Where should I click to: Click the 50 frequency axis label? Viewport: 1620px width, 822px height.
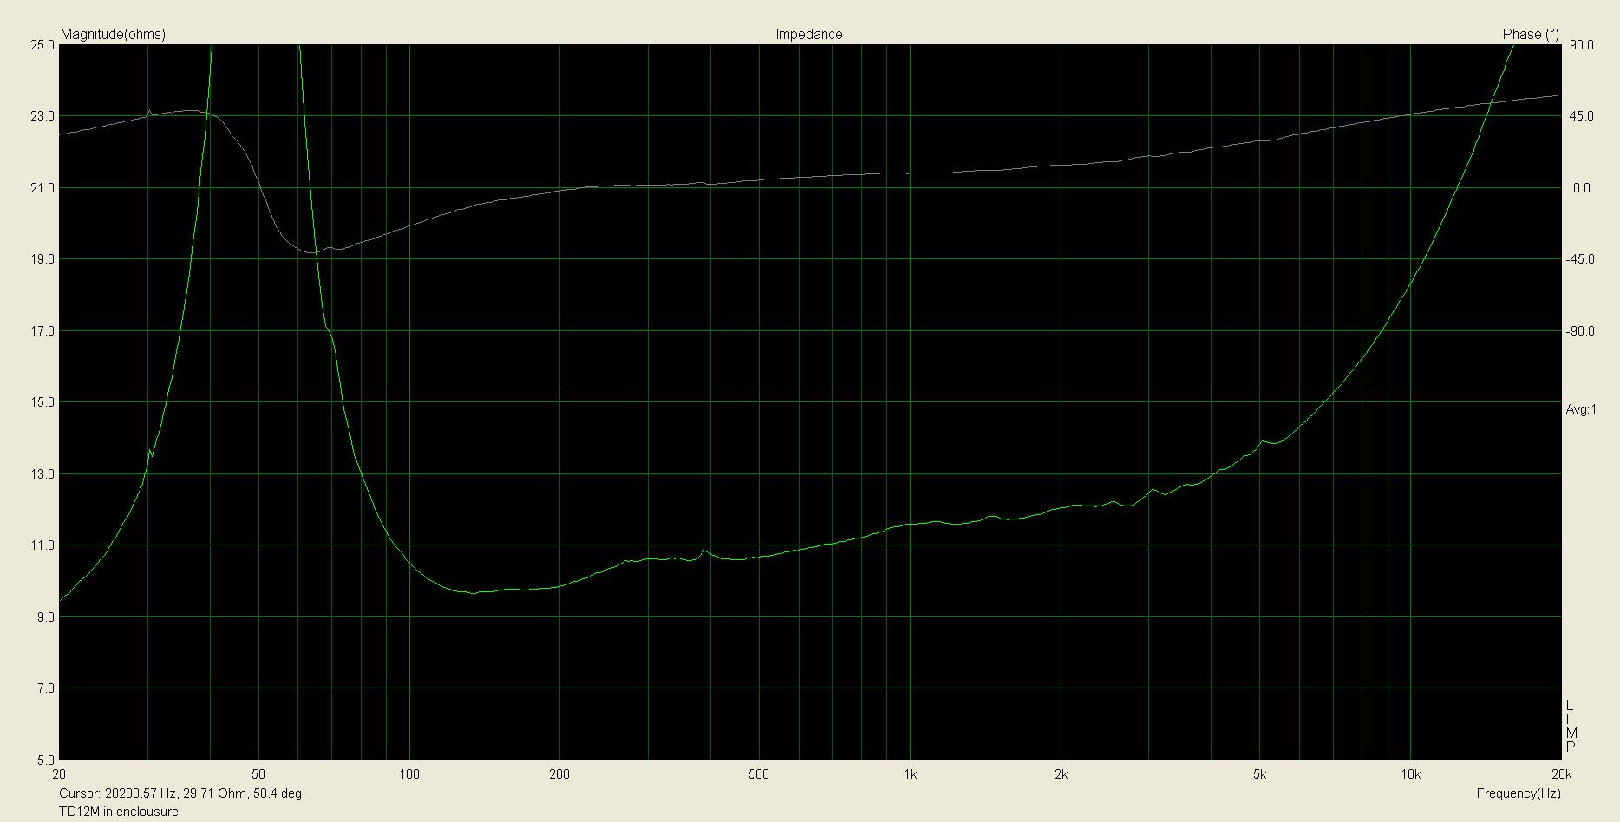click(258, 773)
